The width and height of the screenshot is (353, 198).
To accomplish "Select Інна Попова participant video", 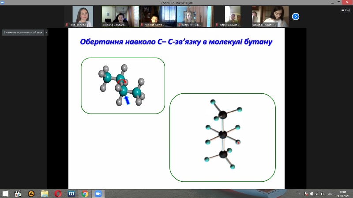I will 83,17.
